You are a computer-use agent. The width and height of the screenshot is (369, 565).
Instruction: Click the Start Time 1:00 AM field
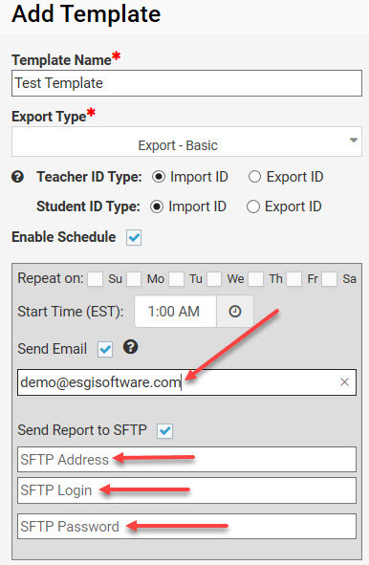click(x=176, y=312)
